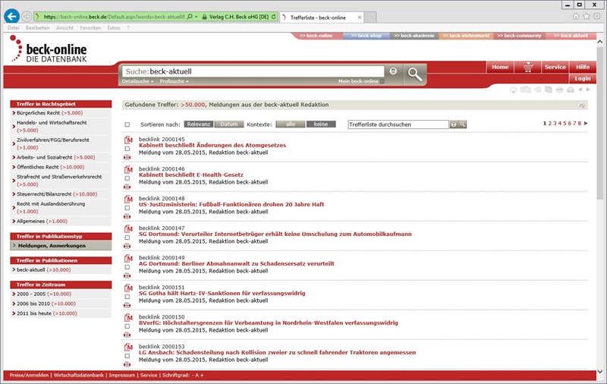
Task: Go to results page 2
Action: 549,124
